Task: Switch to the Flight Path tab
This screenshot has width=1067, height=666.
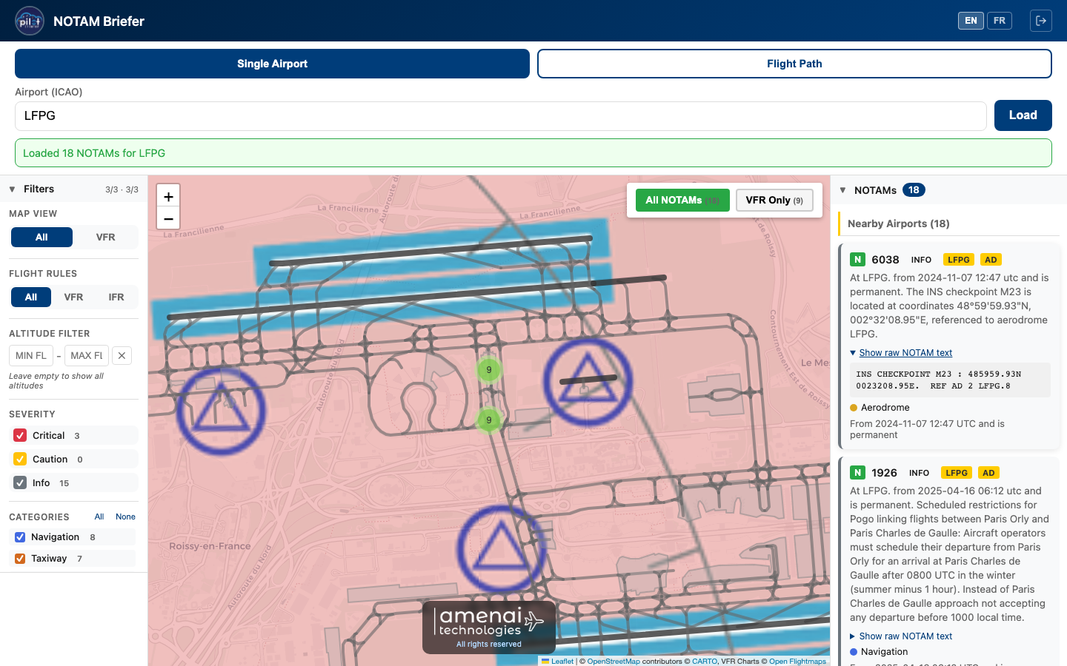Action: pyautogui.click(x=794, y=64)
